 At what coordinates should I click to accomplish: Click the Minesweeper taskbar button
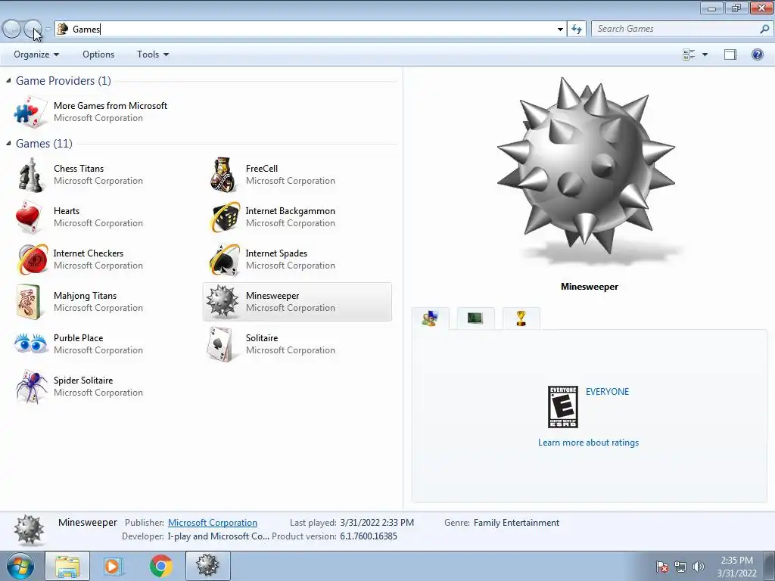[x=207, y=566]
